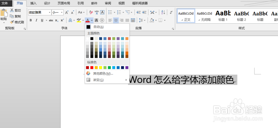Justify the paragraph text
Image resolution: width=278 pixels, height=128 pixels.
click(x=127, y=20)
